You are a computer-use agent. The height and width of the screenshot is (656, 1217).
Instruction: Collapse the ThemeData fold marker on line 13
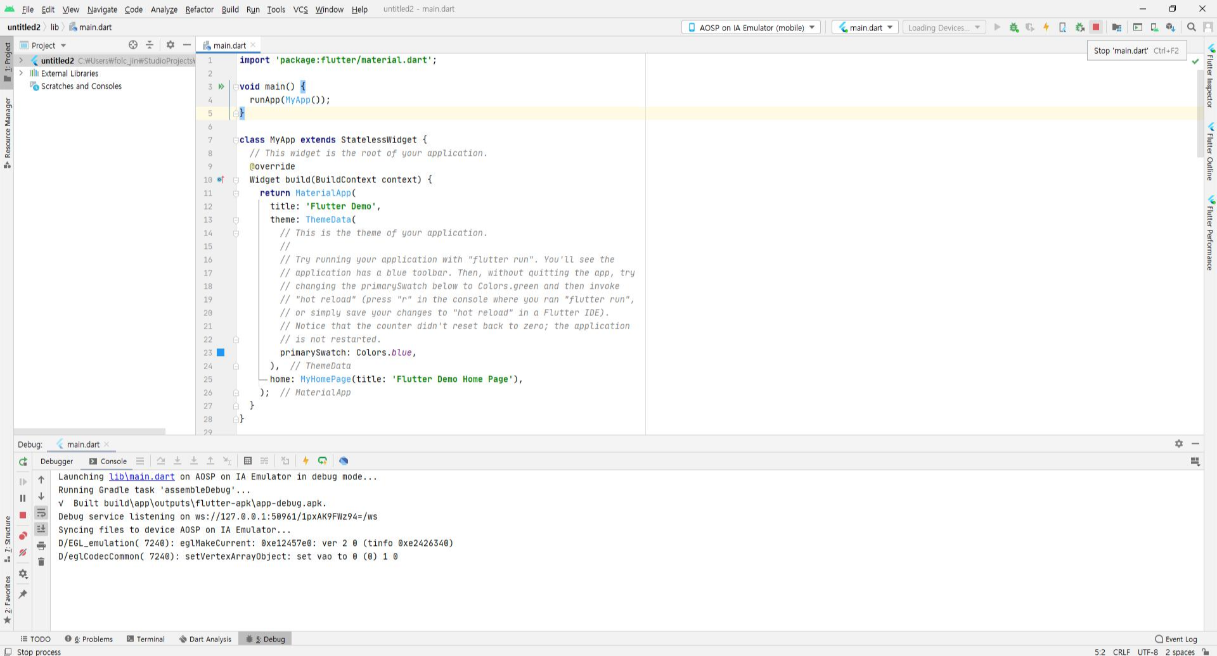pyautogui.click(x=236, y=220)
